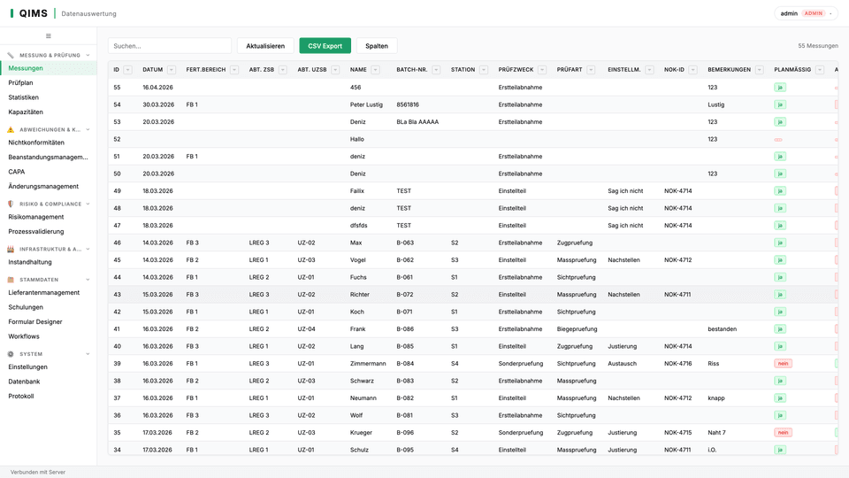849x478 pixels.
Task: Open the Datum column filter icon
Action: [171, 69]
